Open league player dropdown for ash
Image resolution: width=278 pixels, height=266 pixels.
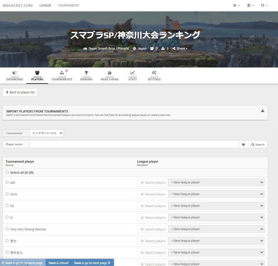pos(216,182)
